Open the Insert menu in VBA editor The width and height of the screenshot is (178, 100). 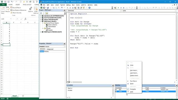pyautogui.click(x=57, y=5)
